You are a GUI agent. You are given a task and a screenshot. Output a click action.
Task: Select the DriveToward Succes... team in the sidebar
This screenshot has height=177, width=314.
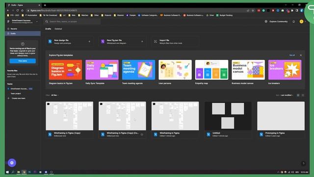(20, 88)
